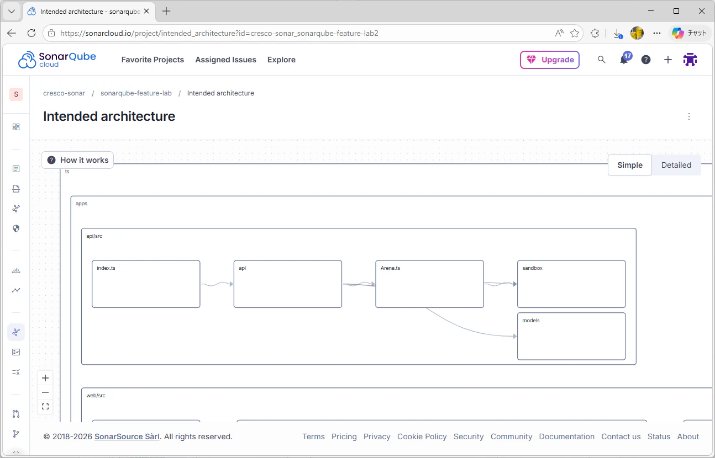
Task: Switch the diagram to Simple view
Action: point(630,165)
